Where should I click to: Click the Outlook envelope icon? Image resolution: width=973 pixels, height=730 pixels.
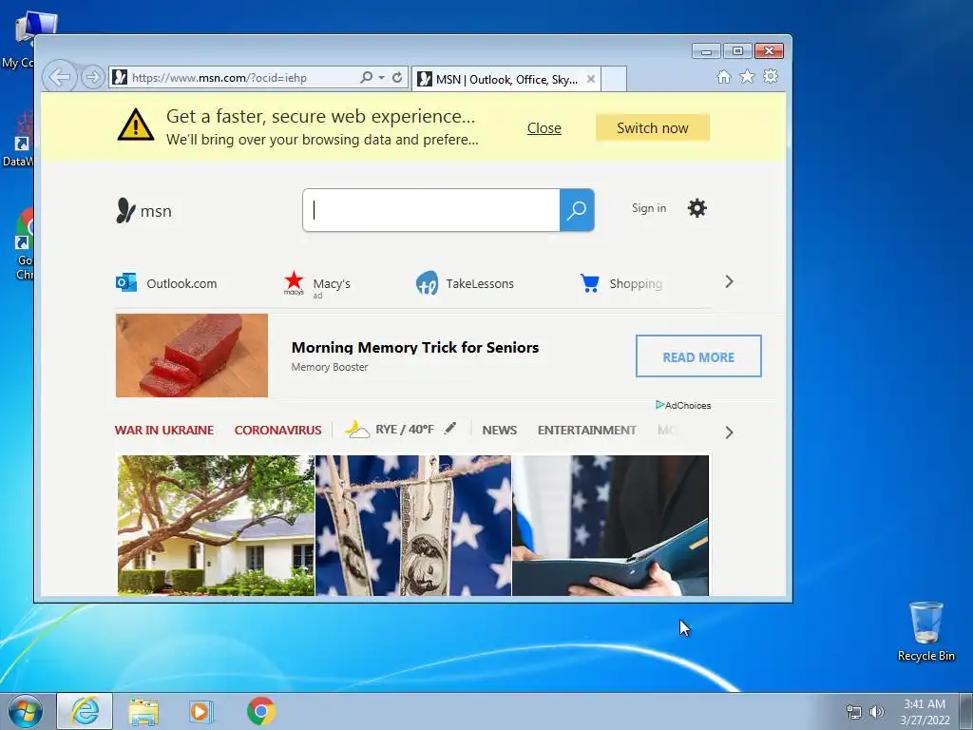[x=126, y=282]
